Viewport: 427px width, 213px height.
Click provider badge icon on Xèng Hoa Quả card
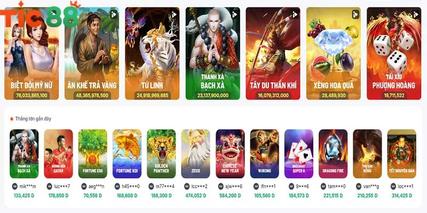point(355,14)
